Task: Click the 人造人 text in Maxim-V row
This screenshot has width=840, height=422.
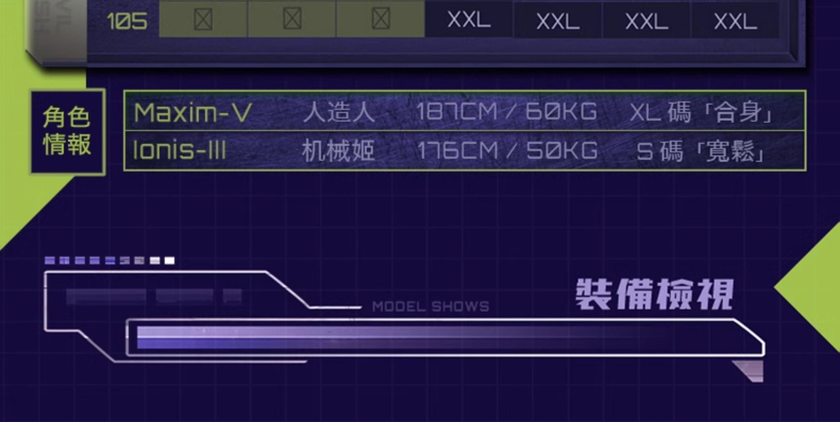Action: point(339,112)
